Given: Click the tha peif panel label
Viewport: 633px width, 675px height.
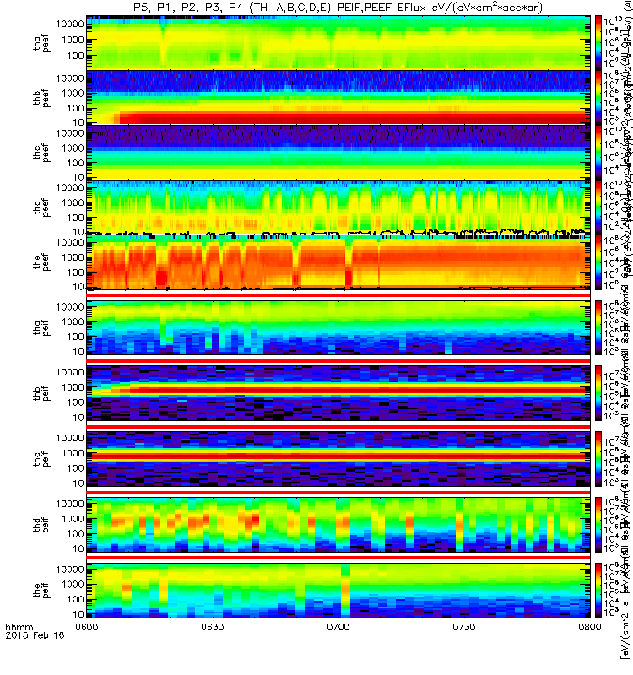Looking at the screenshot, I should pos(41,327).
